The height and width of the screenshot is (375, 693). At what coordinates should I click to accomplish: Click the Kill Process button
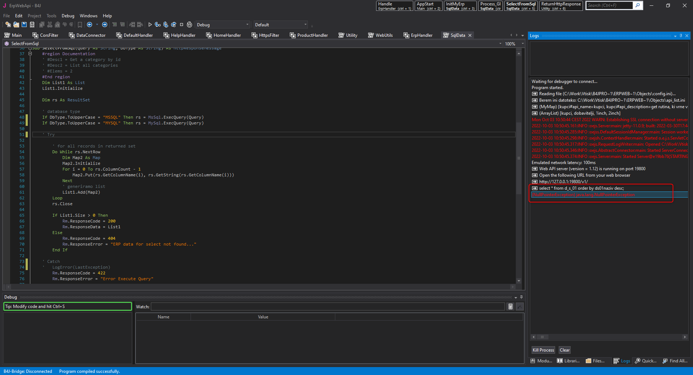click(x=543, y=350)
